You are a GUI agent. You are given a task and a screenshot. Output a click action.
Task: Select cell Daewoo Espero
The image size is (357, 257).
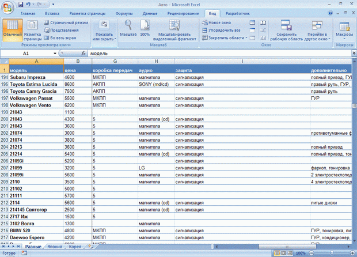pos(36,237)
